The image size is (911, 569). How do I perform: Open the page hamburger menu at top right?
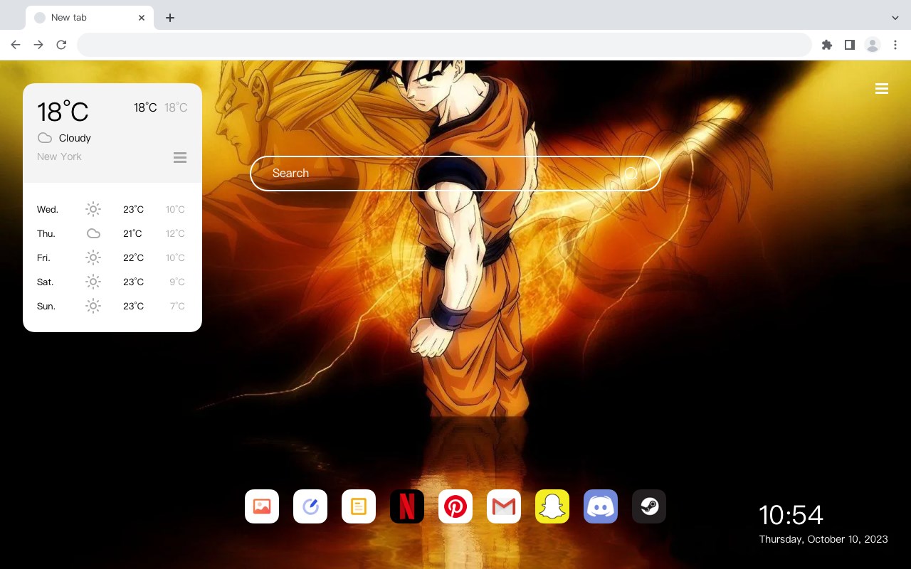[882, 89]
